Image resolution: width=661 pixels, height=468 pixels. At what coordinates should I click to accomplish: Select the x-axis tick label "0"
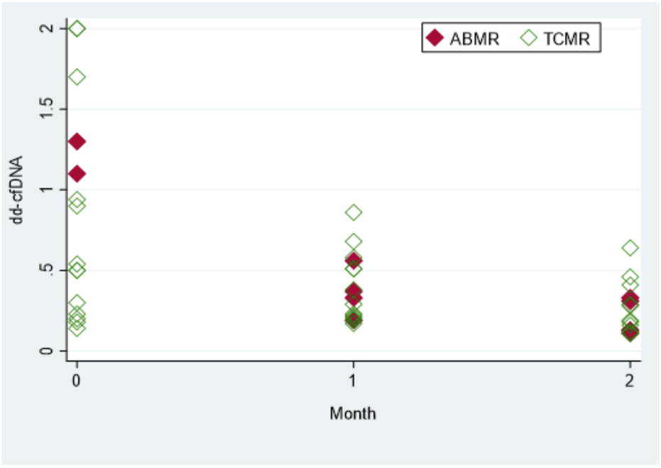pos(77,379)
